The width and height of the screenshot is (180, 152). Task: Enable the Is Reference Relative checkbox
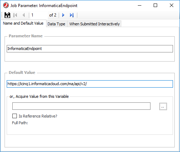[x=14, y=116]
